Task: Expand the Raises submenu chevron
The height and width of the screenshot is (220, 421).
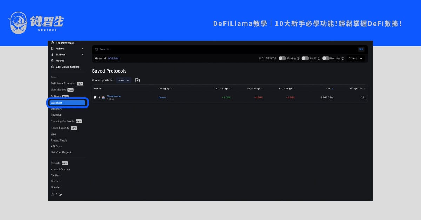Action: (x=82, y=48)
